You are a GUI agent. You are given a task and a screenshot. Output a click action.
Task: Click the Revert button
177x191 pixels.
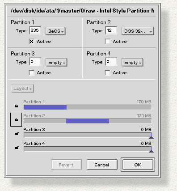click(x=66, y=165)
